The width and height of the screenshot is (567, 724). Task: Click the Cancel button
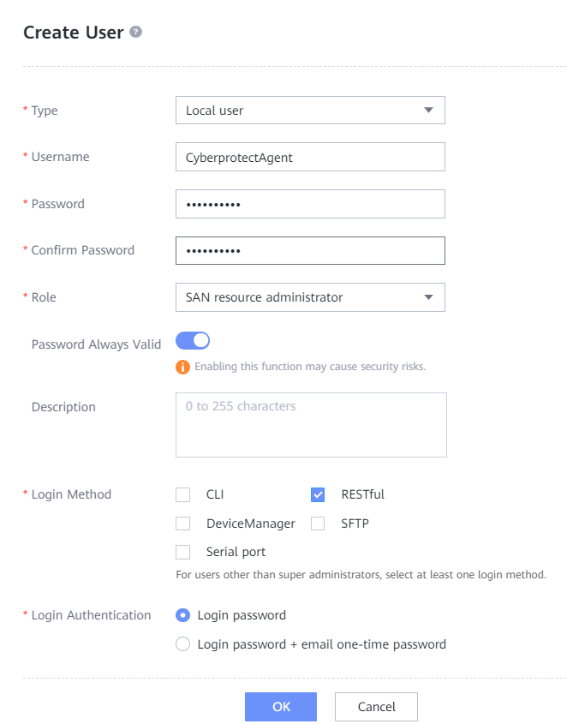pyautogui.click(x=376, y=707)
